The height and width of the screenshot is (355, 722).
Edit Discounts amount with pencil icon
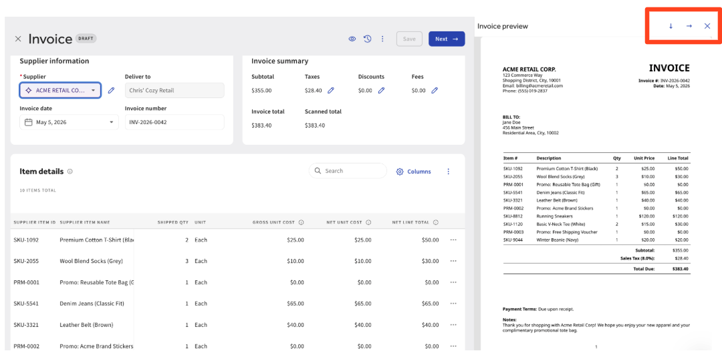click(381, 91)
